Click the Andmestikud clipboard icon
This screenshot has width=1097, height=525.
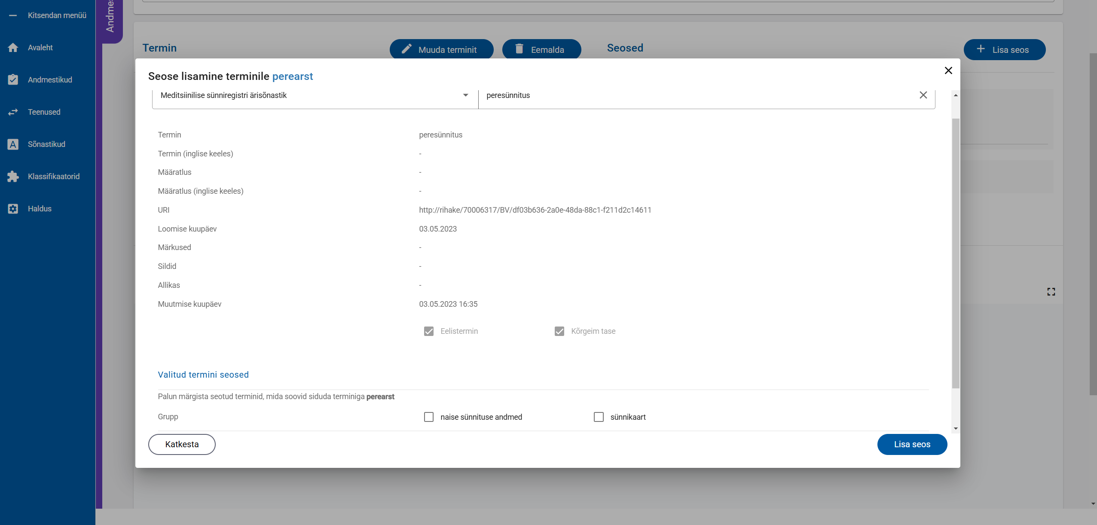[13, 80]
